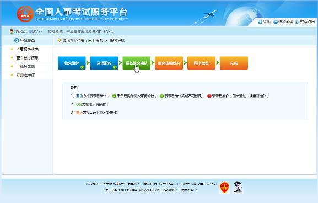Click the orange 网上缴费 step button
318x203 pixels.
[201, 63]
